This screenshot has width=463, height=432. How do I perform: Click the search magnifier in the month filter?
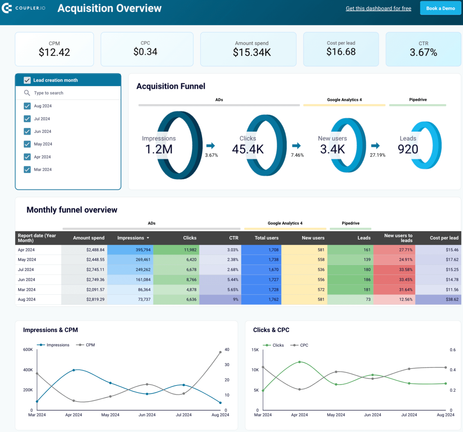[x=27, y=93]
